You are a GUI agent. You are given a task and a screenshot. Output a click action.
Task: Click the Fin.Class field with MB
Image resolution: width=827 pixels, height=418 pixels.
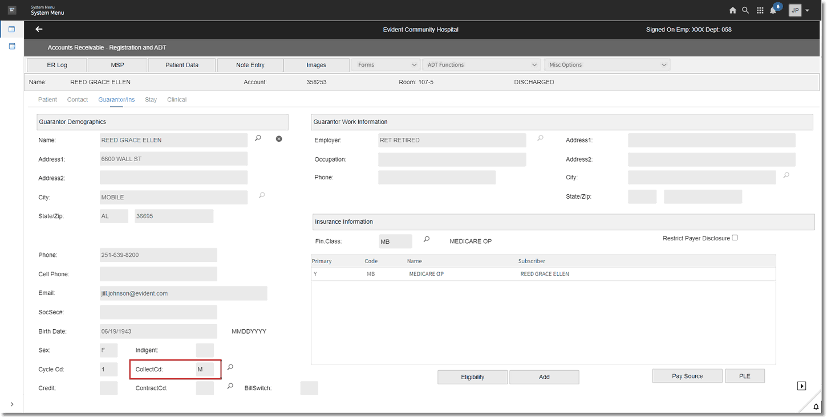point(395,241)
